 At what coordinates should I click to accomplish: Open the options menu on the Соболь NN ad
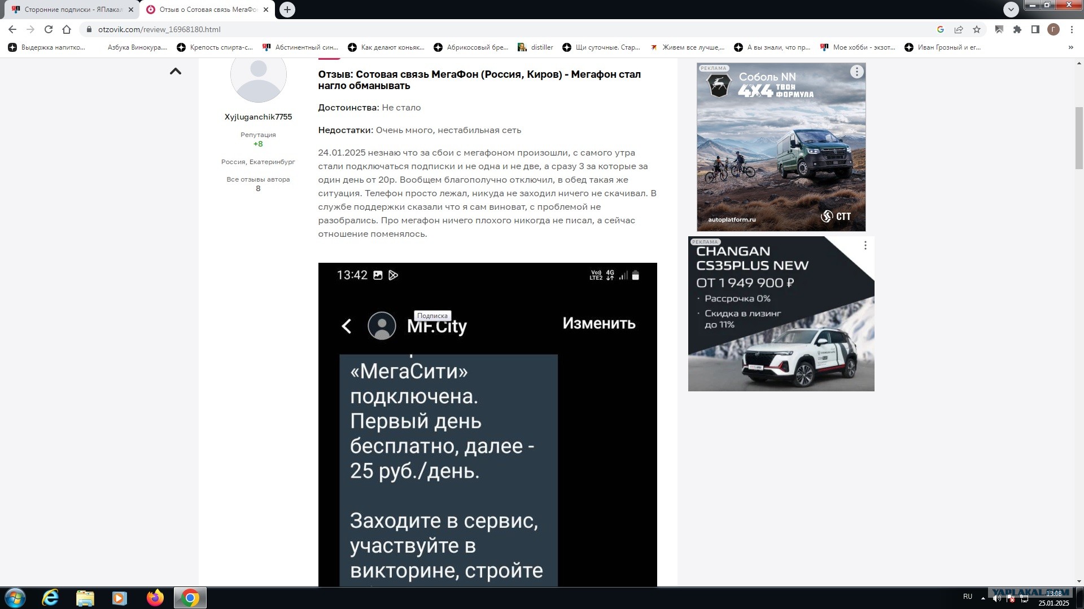(856, 72)
